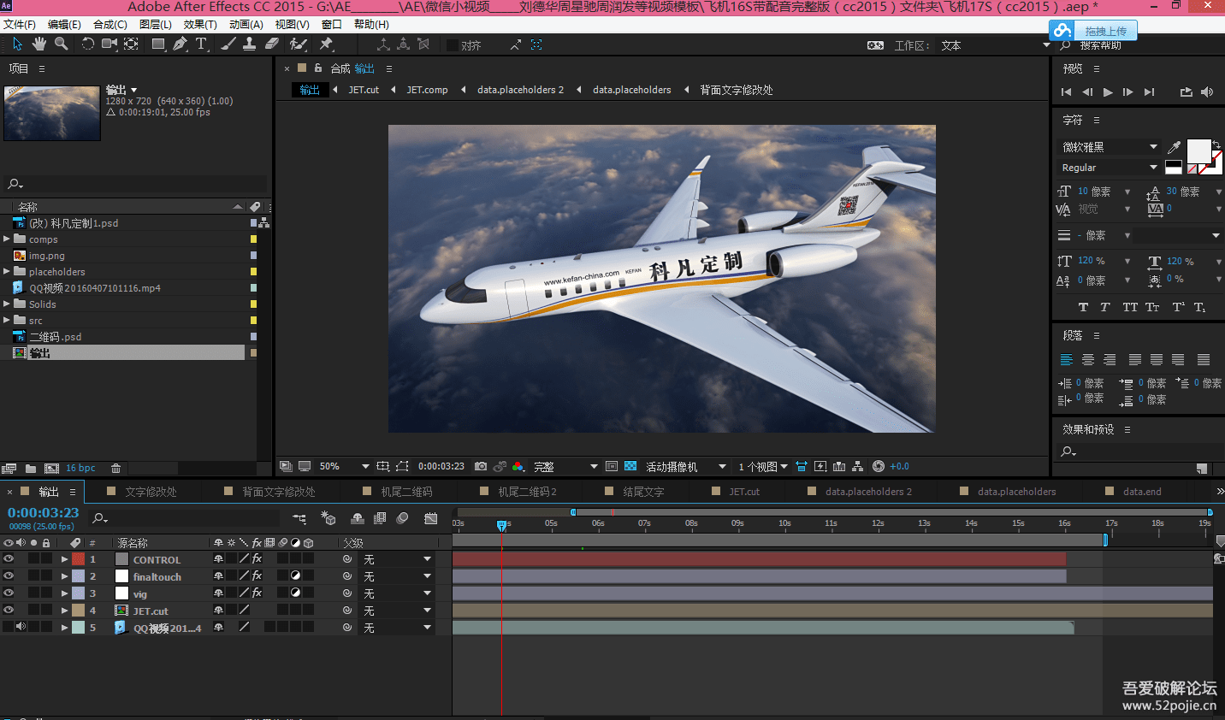Click the red label of CONTROL layer
Image resolution: width=1225 pixels, height=720 pixels.
(78, 558)
